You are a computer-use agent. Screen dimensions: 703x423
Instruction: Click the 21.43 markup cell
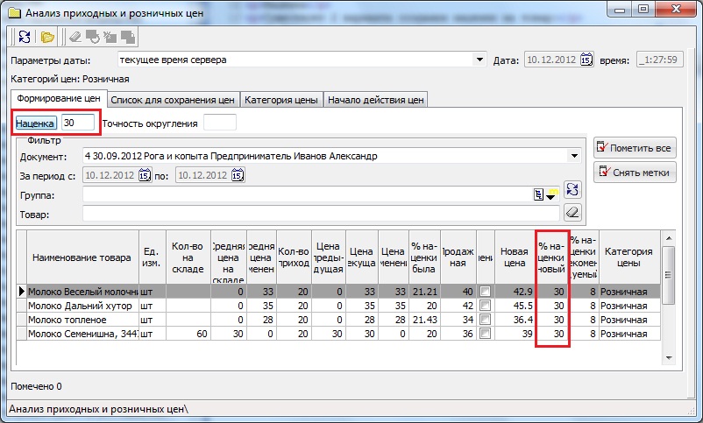pyautogui.click(x=424, y=320)
